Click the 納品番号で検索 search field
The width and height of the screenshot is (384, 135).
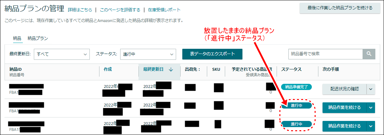[326, 54]
